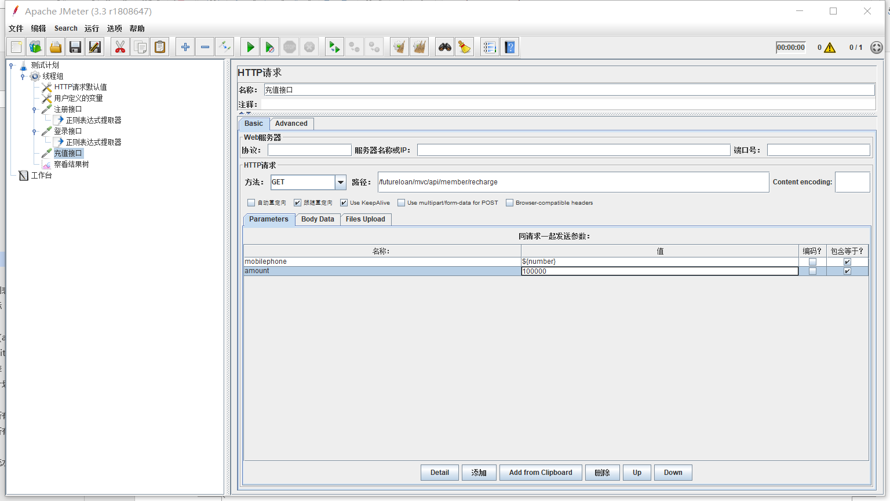The height and width of the screenshot is (501, 890).
Task: Reset search with the brush icon
Action: [x=465, y=47]
